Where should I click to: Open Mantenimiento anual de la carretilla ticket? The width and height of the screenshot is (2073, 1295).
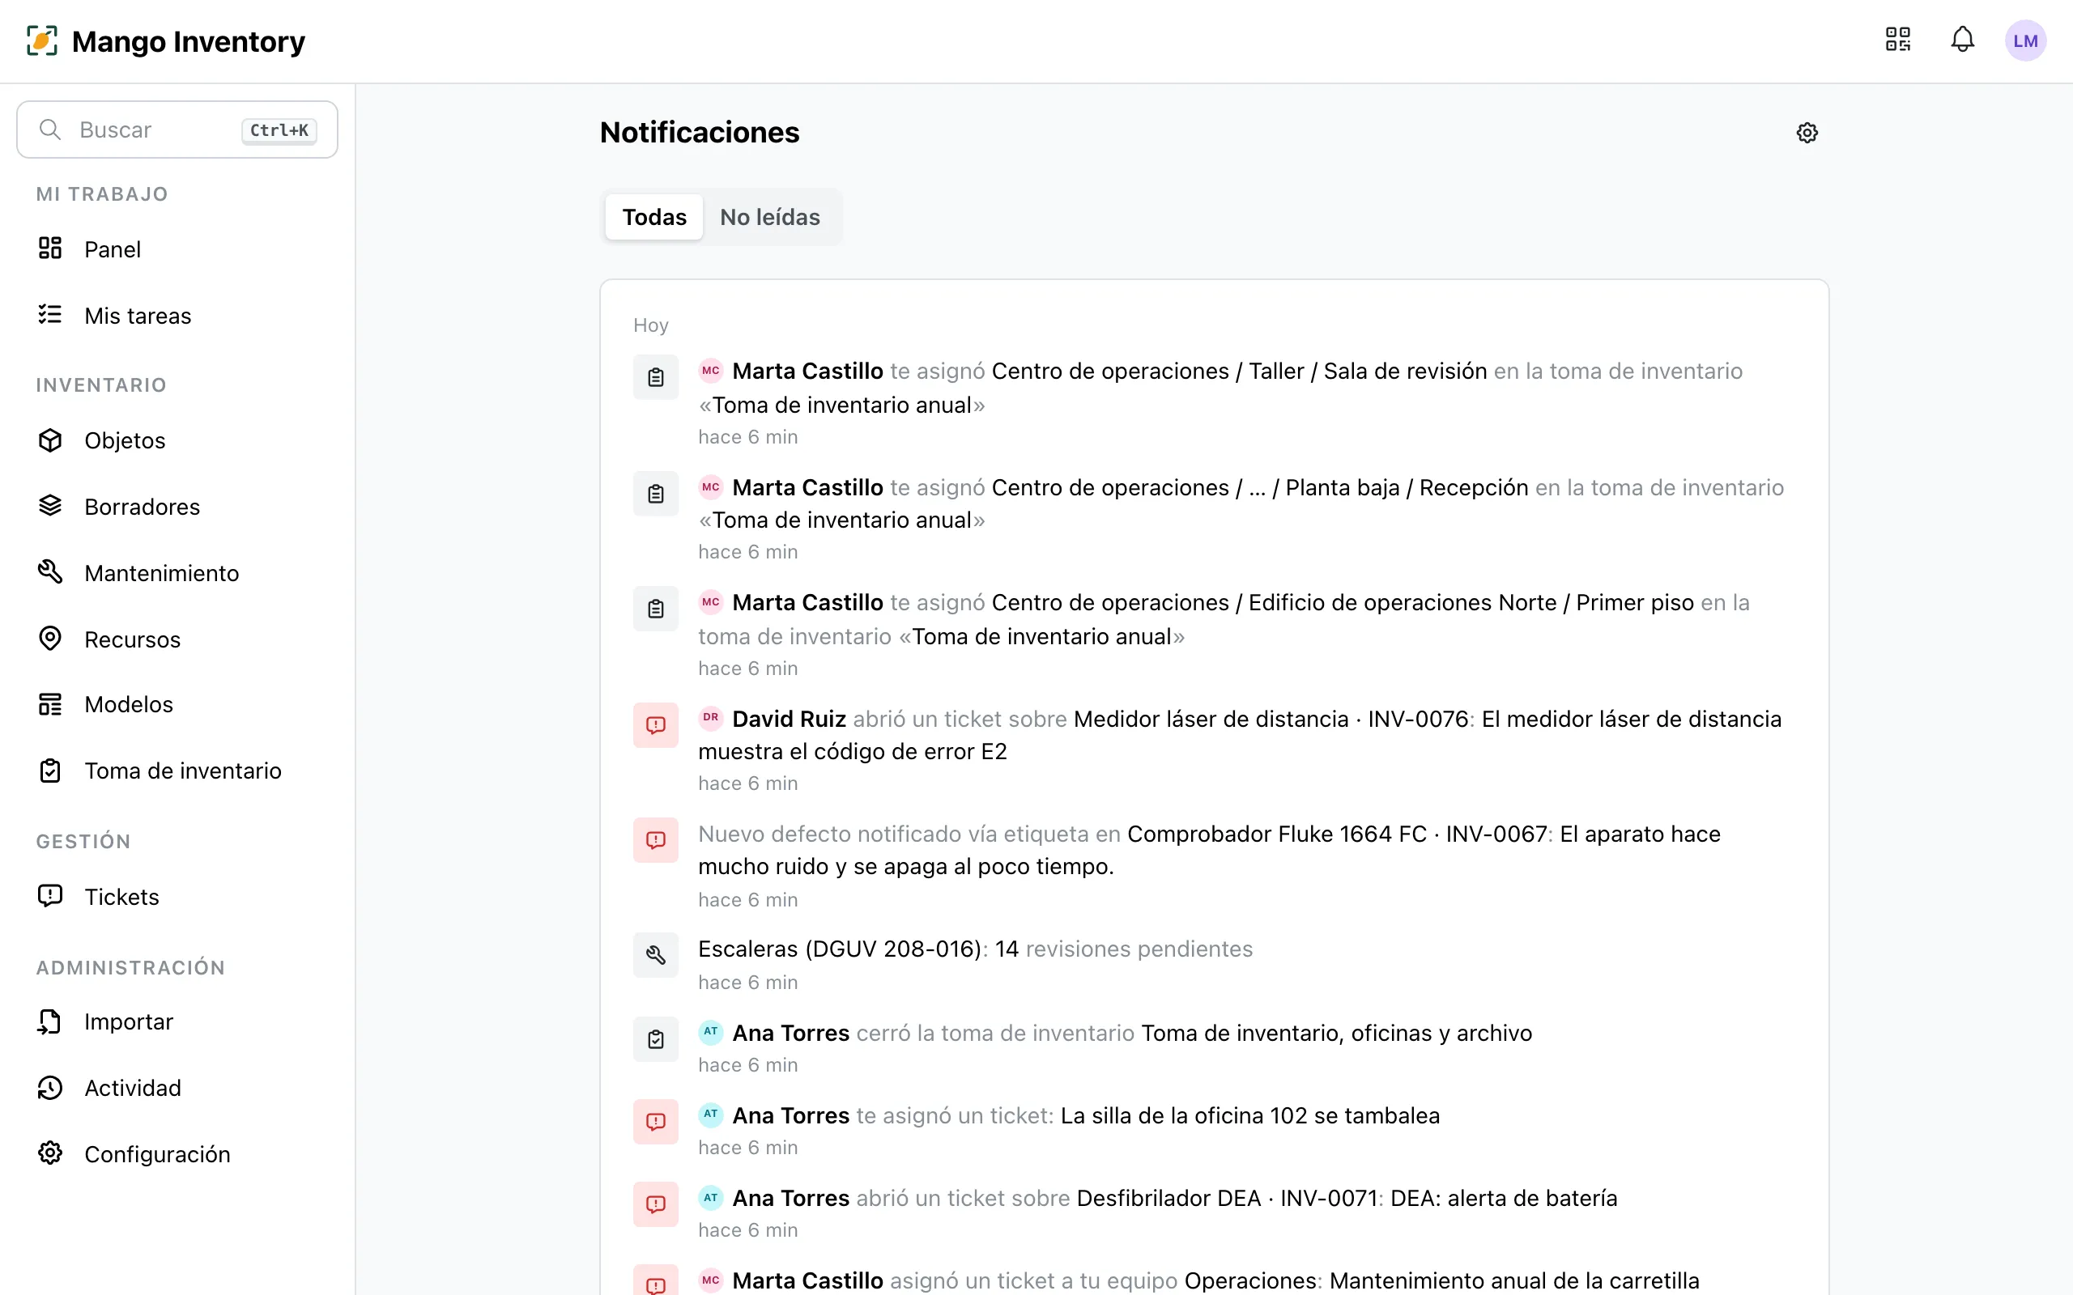click(x=1513, y=1280)
